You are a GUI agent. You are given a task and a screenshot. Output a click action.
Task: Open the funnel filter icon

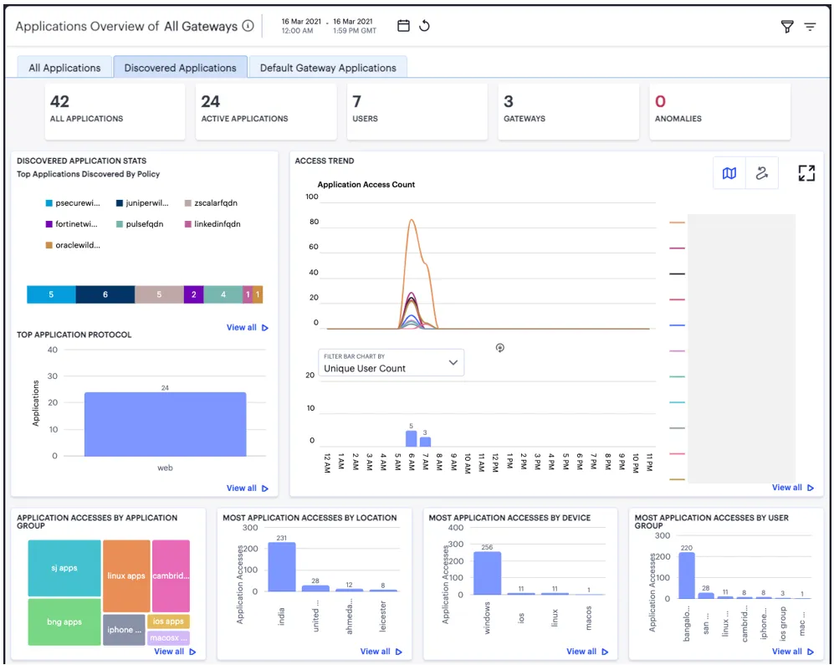point(787,26)
